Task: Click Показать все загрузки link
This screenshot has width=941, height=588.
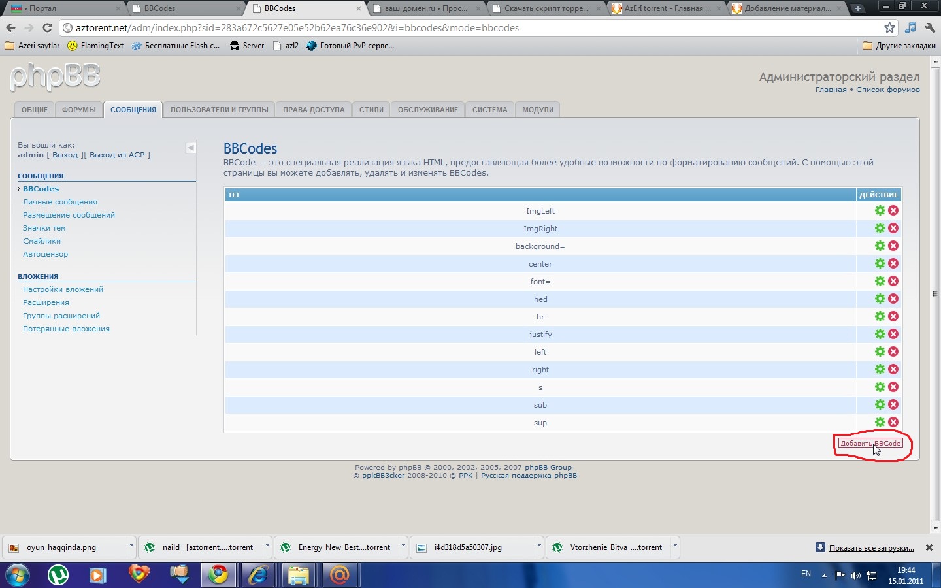Action: pyautogui.click(x=872, y=547)
